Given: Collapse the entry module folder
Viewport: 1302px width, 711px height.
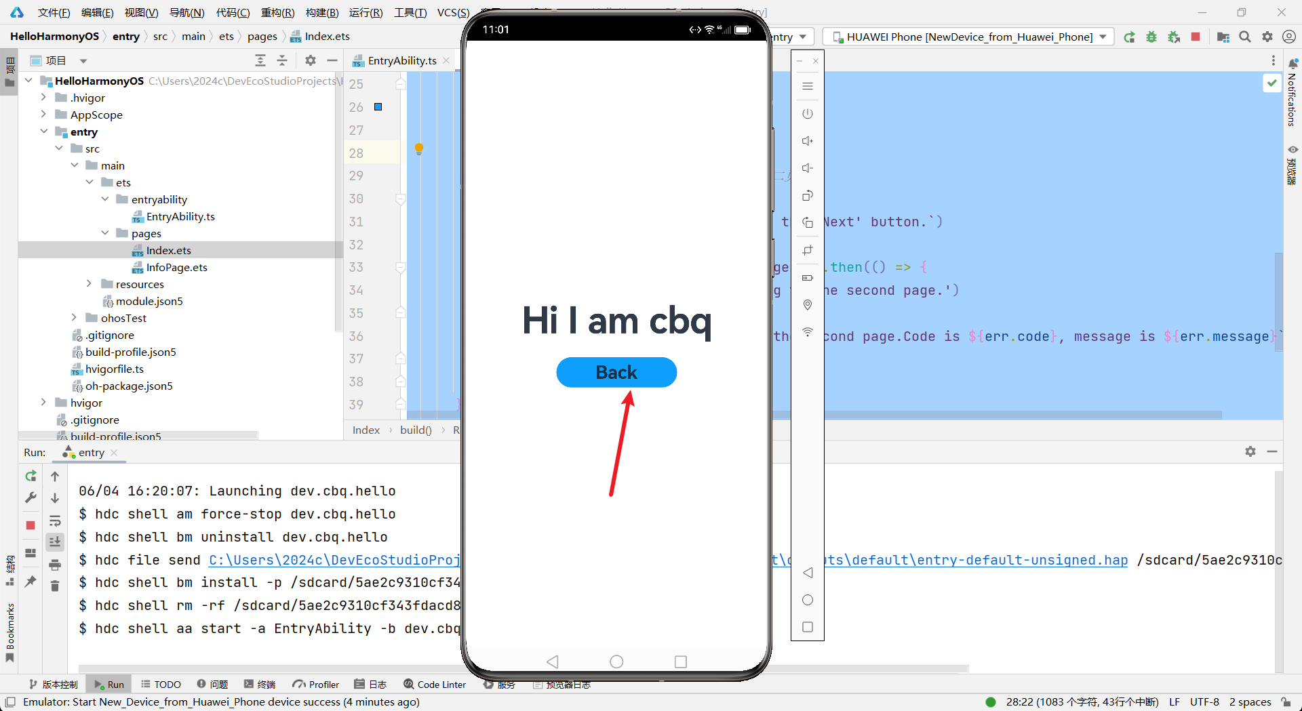Looking at the screenshot, I should [43, 131].
